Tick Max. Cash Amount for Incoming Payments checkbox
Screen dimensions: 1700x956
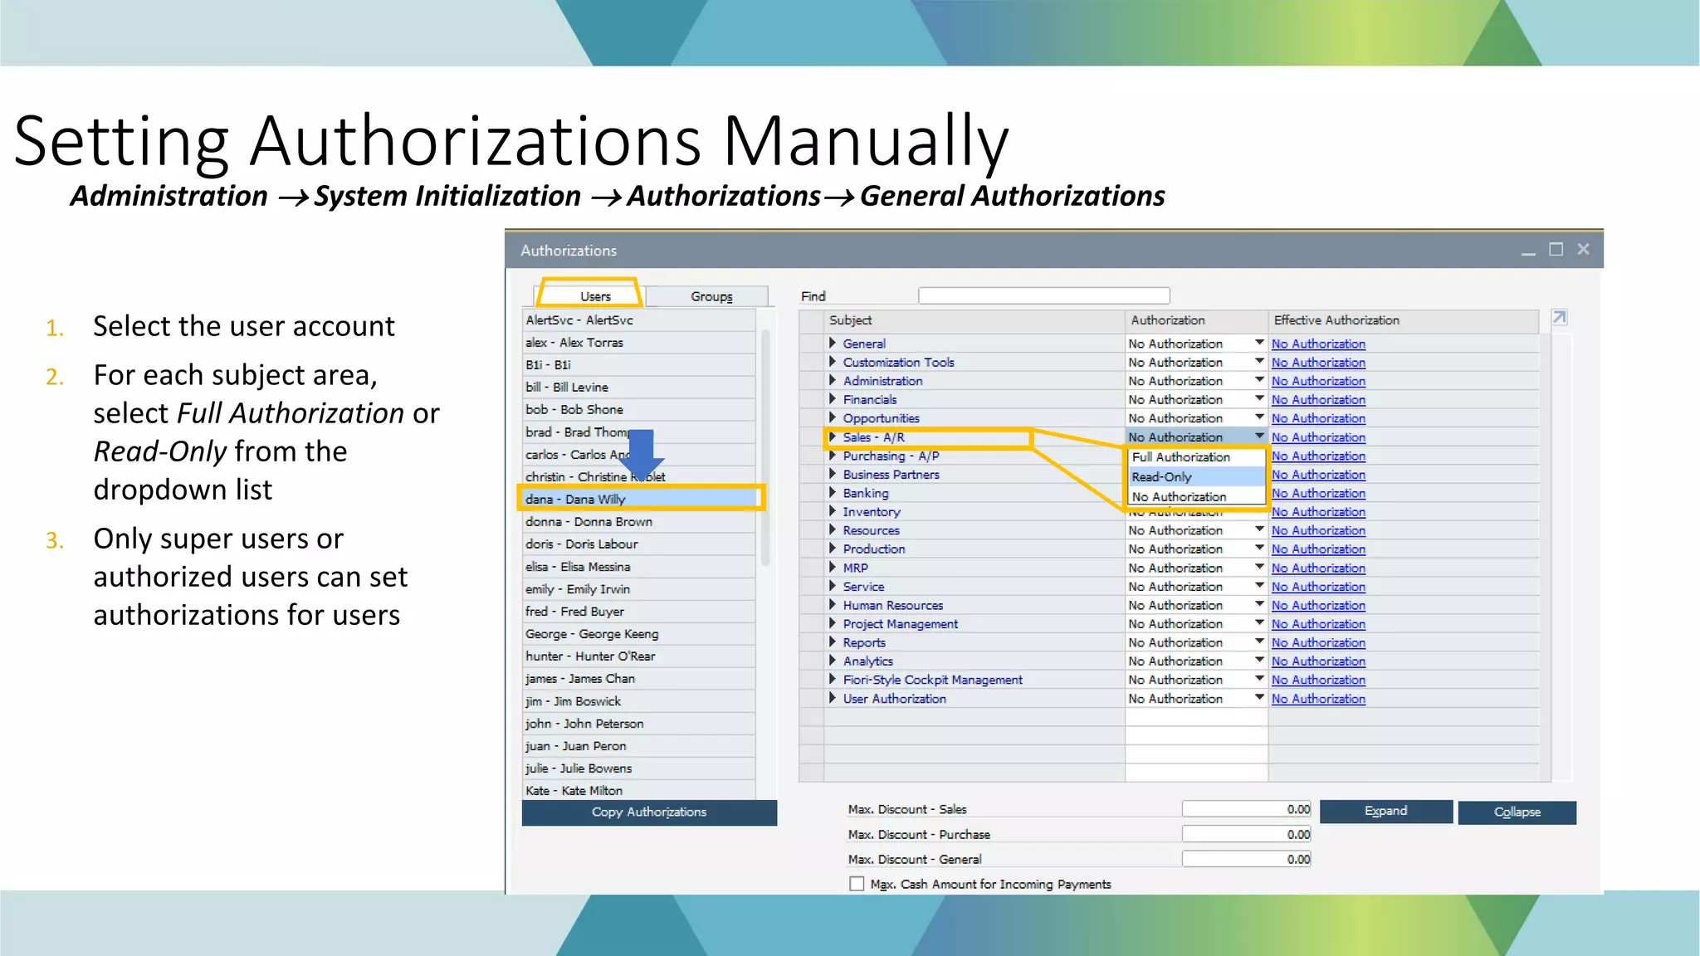click(x=857, y=884)
